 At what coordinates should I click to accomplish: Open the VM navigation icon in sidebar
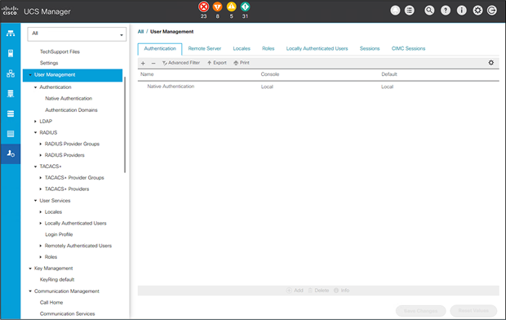pos(11,113)
